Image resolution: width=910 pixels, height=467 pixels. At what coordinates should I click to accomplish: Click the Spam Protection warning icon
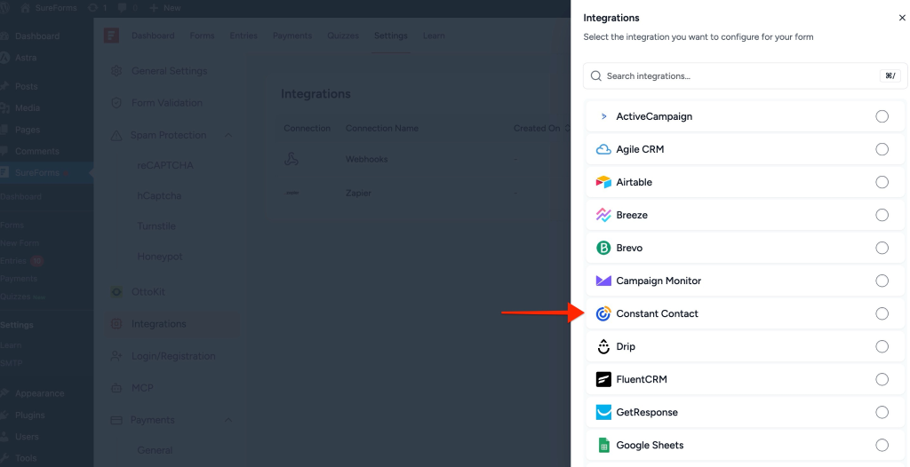click(116, 135)
